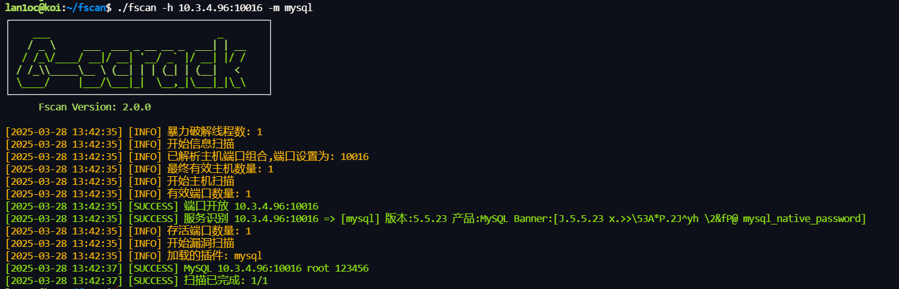
Task: Click the 有效端口数量: 1 log message
Action: 209,194
